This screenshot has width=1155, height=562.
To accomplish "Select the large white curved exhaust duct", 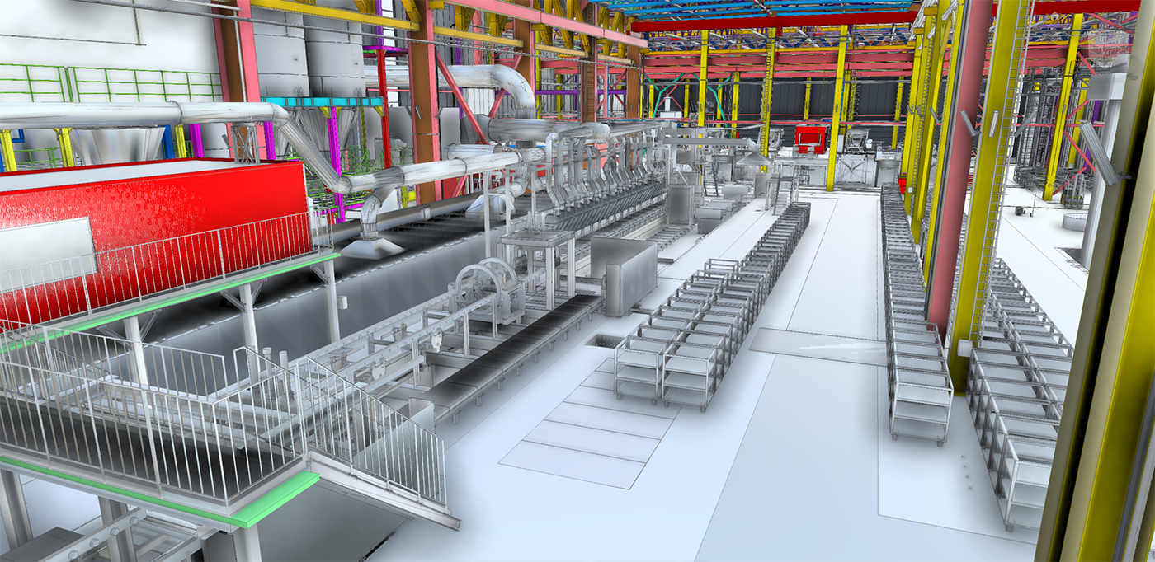I will pyautogui.click(x=503, y=82).
